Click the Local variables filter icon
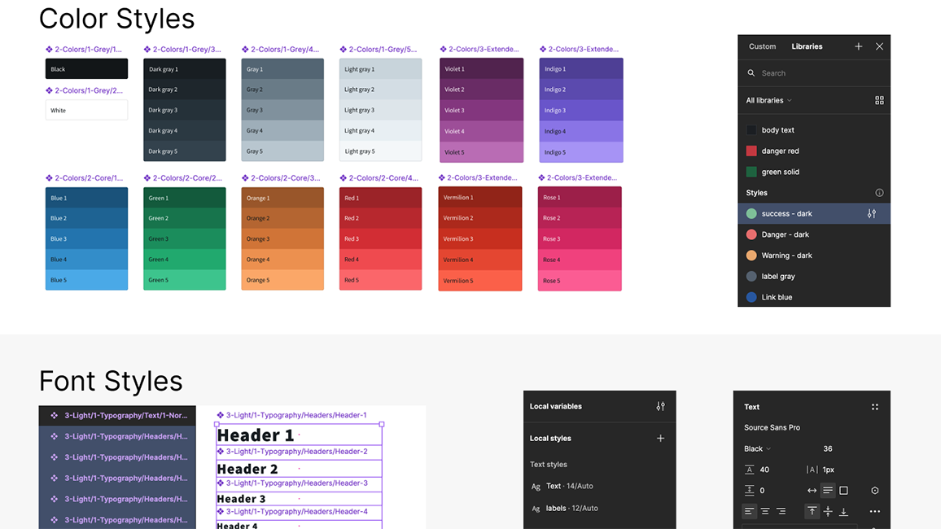941x529 pixels. point(660,406)
